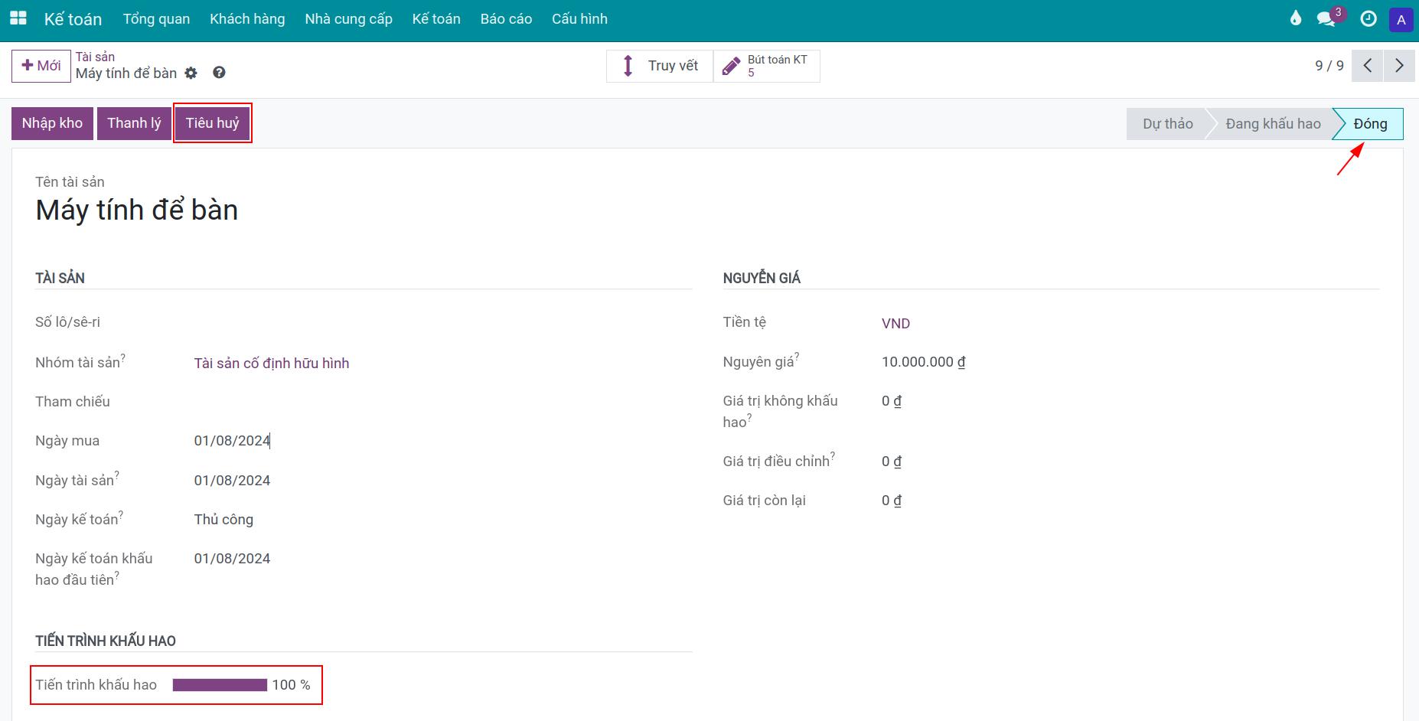
Task: Open Bút toán KT entries
Action: 766,66
